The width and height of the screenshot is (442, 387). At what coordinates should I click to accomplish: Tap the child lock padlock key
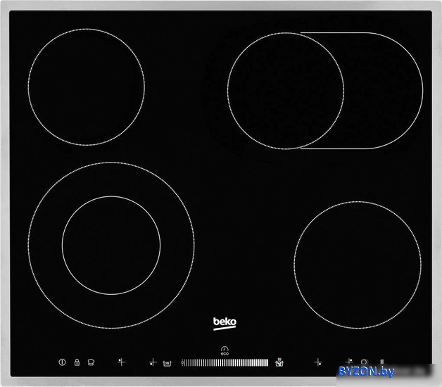[77, 362]
